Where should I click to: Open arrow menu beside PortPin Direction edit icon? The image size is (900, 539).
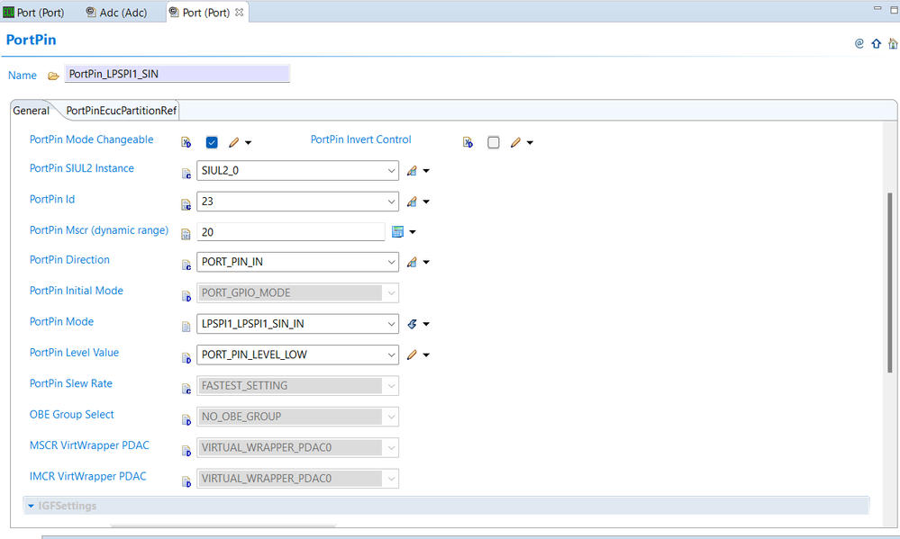426,263
